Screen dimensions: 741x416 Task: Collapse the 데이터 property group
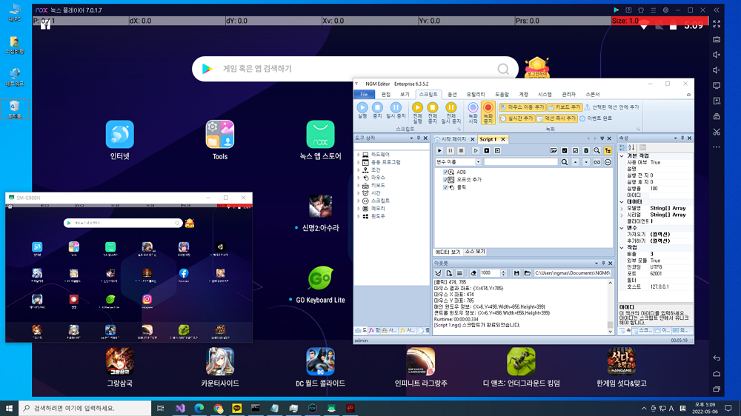tap(622, 201)
